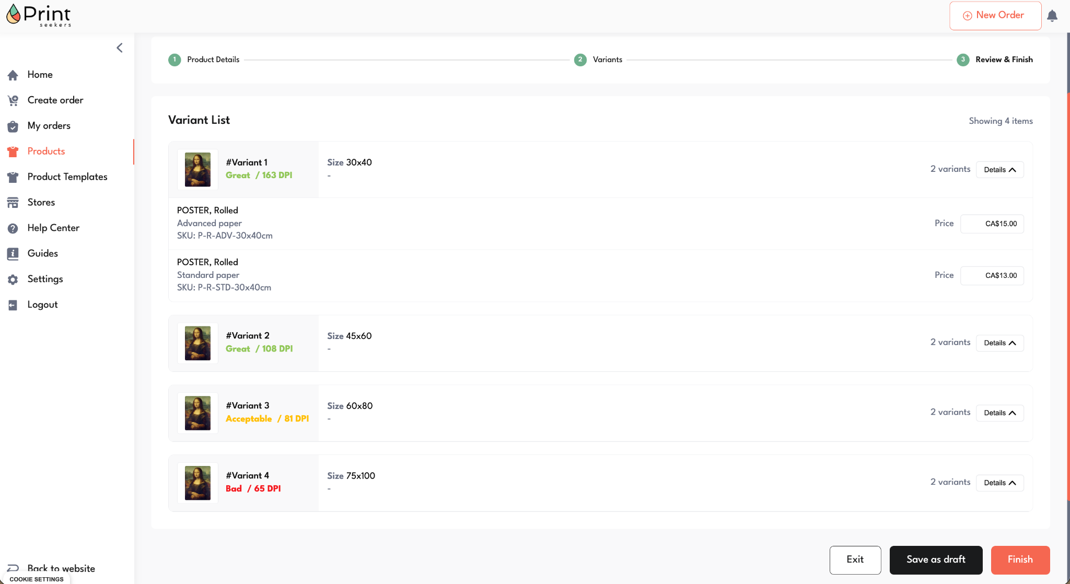Open the notifications bell
The width and height of the screenshot is (1070, 584).
pyautogui.click(x=1052, y=16)
